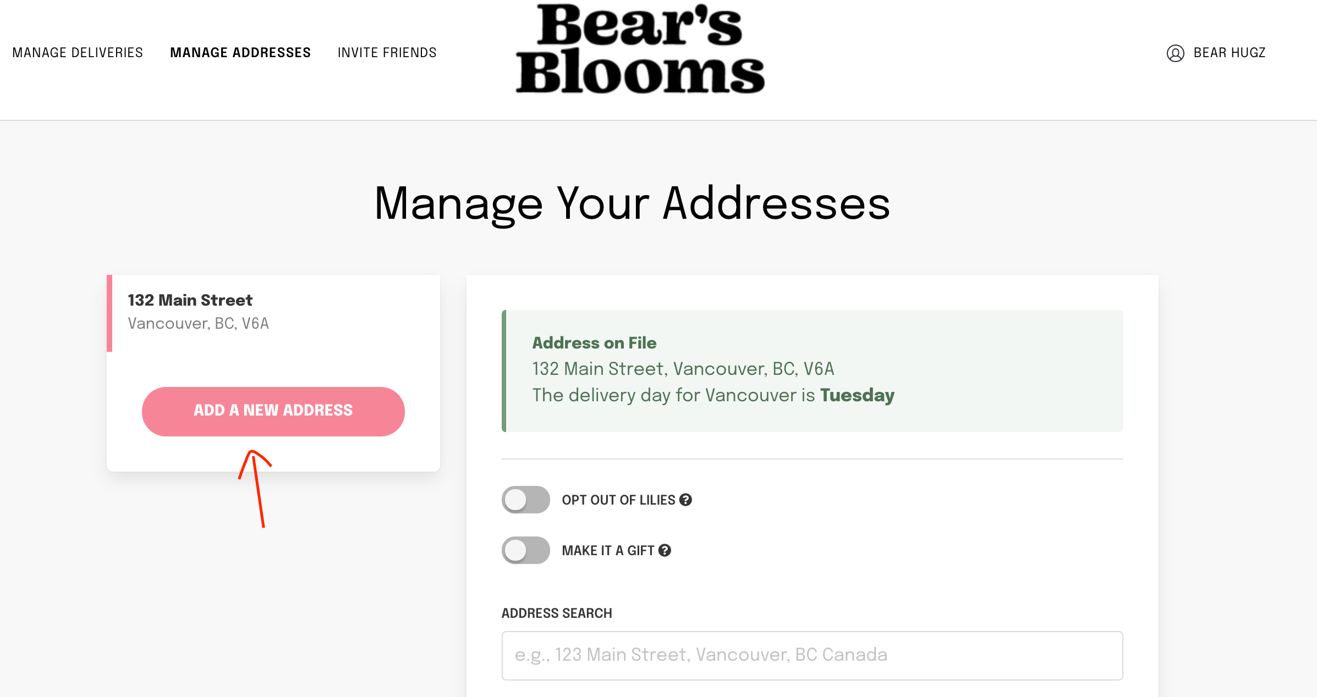Click the Opt Out of Lilies label text
The image size is (1317, 697).
pos(618,500)
